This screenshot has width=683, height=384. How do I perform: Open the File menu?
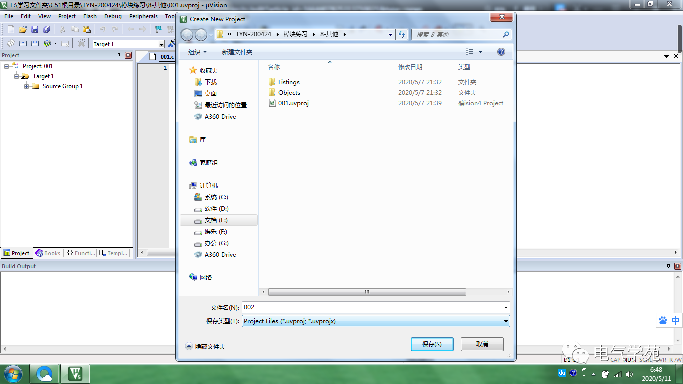[9, 16]
